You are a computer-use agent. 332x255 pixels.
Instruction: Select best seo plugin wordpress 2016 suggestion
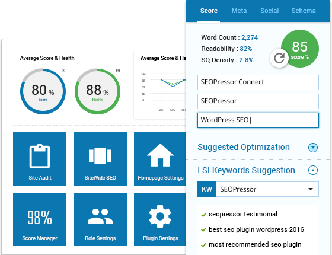[x=256, y=230]
